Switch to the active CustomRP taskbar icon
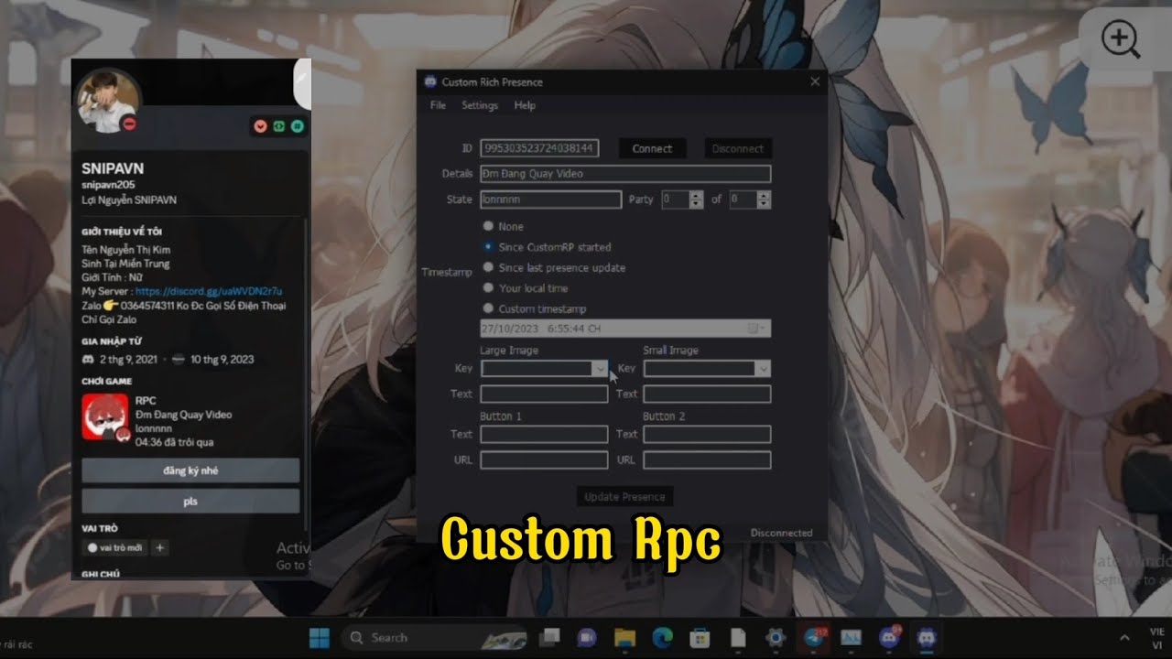The width and height of the screenshot is (1172, 659). click(x=927, y=637)
